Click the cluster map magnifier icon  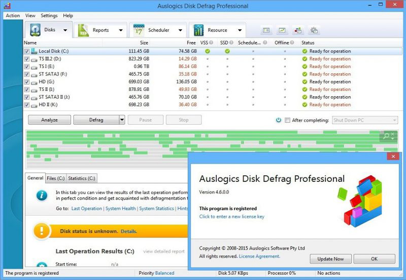pos(386,136)
